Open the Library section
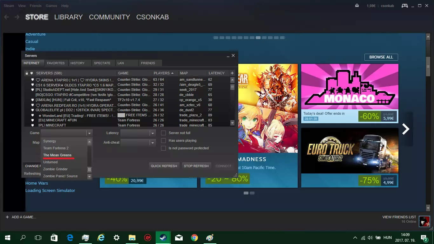434x244 pixels. [x=68, y=17]
